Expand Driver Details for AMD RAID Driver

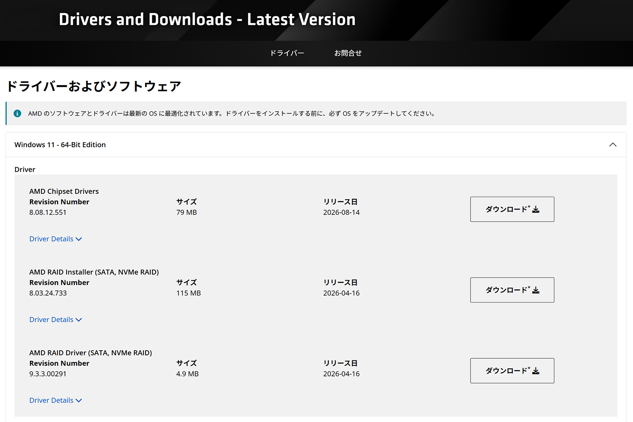click(x=56, y=400)
